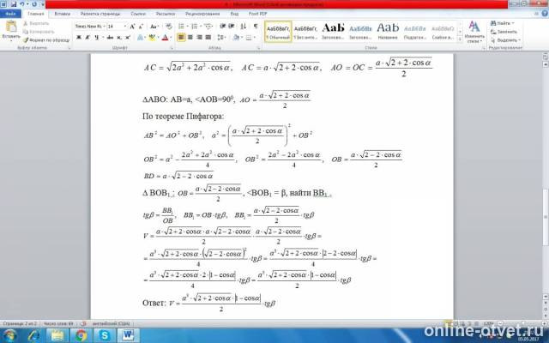Toggle Bold formatting in the ribbon
549x343 pixels.
coord(79,38)
